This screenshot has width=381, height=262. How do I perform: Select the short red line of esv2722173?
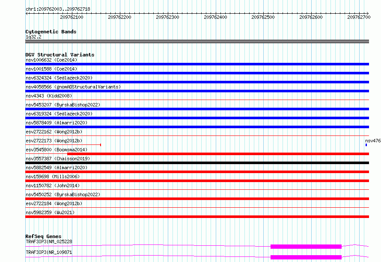click(x=63, y=145)
